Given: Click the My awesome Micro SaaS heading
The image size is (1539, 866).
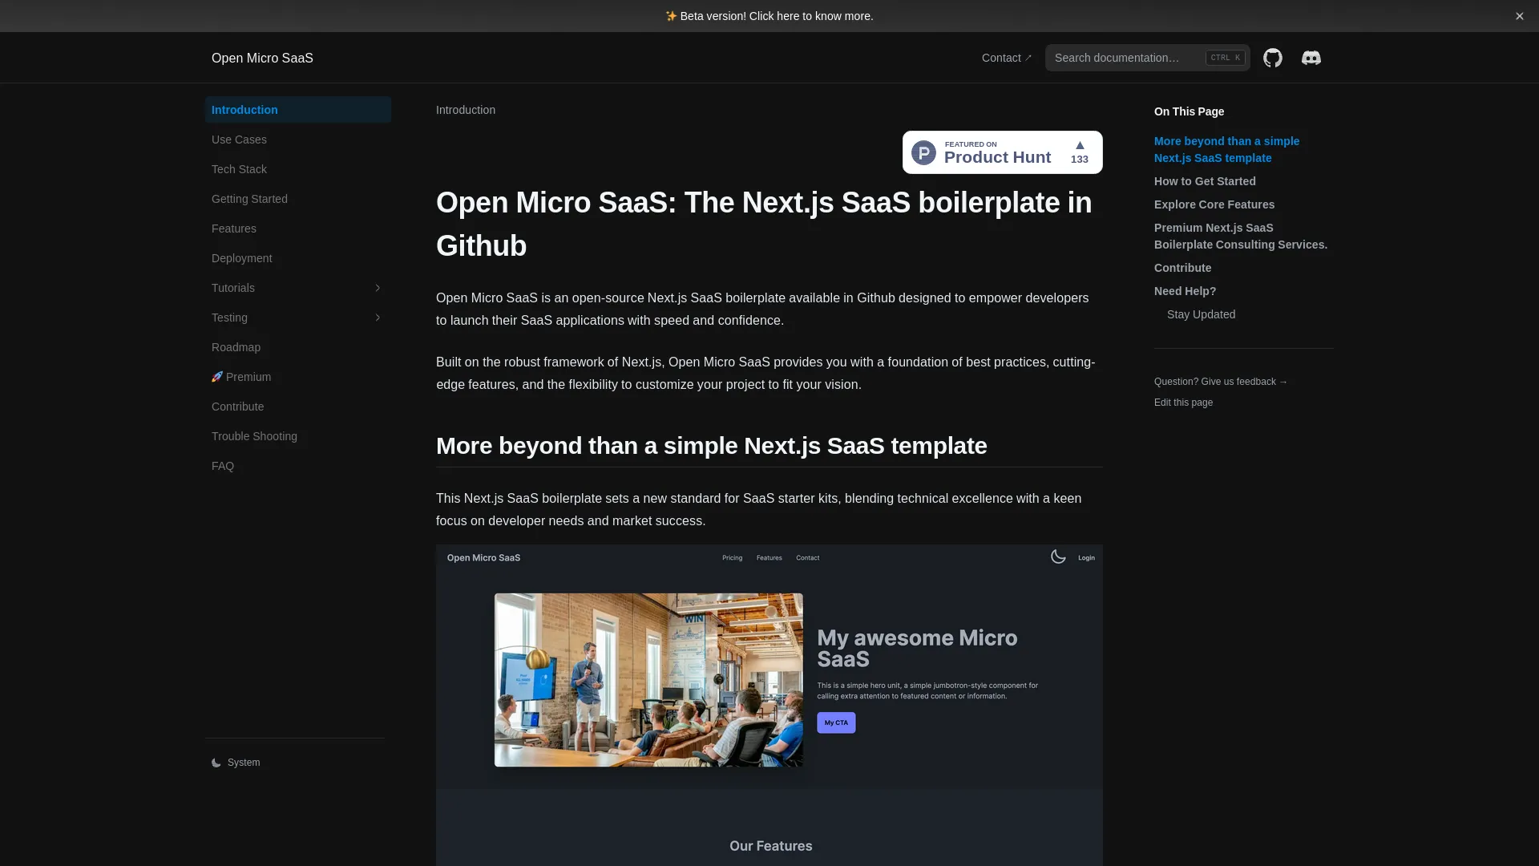Looking at the screenshot, I should pos(917,648).
